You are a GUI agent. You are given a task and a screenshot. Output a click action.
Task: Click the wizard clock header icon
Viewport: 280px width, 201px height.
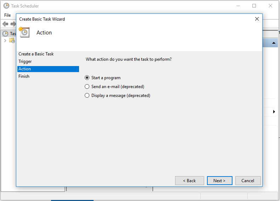[24, 32]
